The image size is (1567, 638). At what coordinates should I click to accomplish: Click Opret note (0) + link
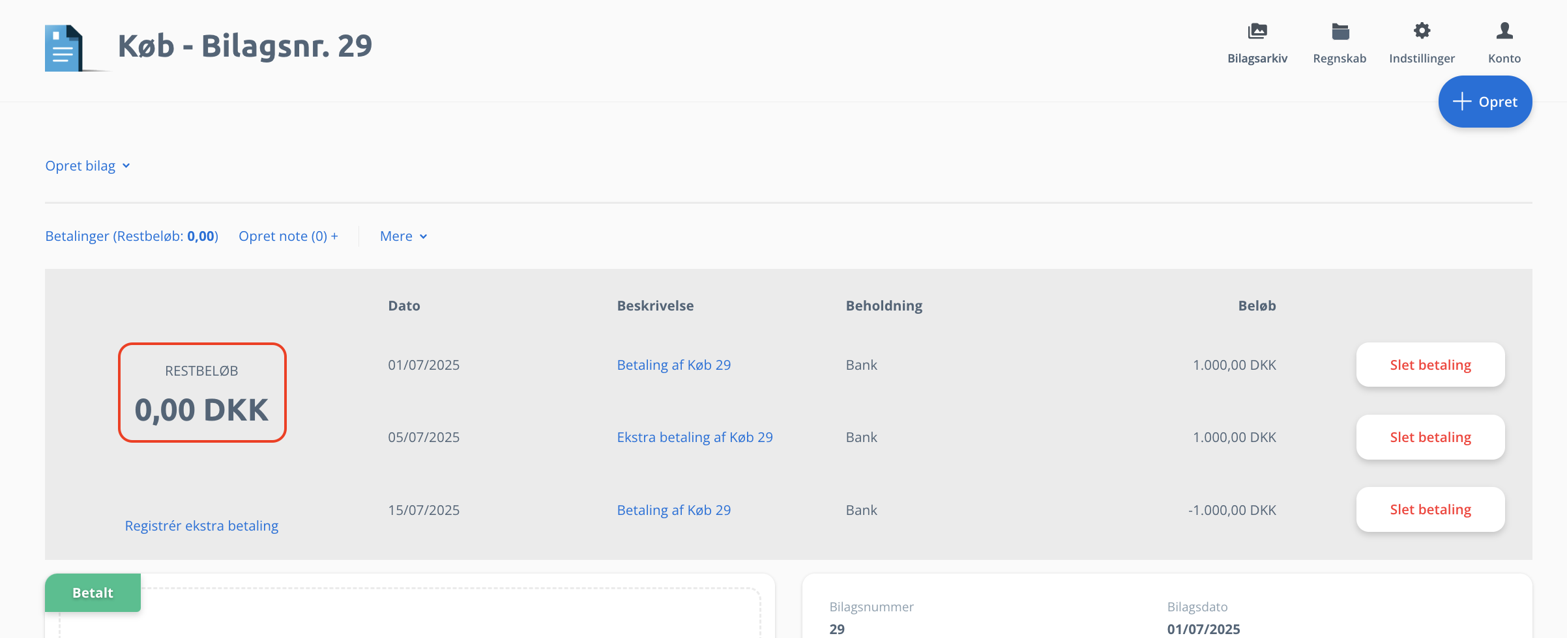click(x=288, y=236)
